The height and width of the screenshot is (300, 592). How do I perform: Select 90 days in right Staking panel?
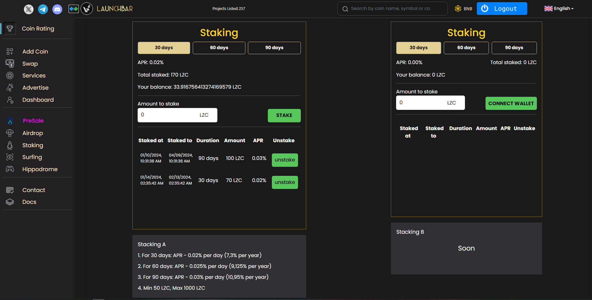click(x=514, y=48)
